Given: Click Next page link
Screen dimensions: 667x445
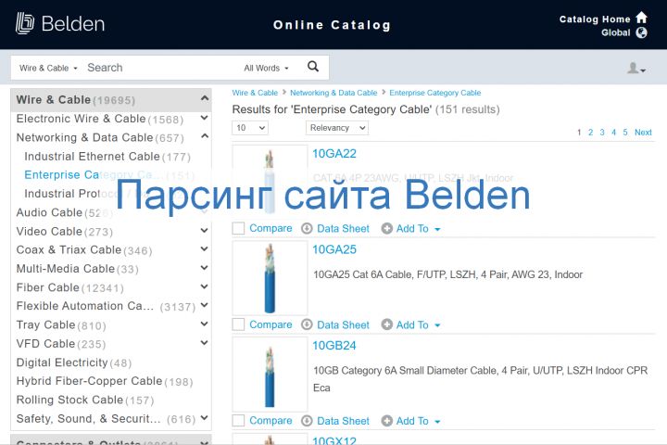Looking at the screenshot, I should (643, 133).
